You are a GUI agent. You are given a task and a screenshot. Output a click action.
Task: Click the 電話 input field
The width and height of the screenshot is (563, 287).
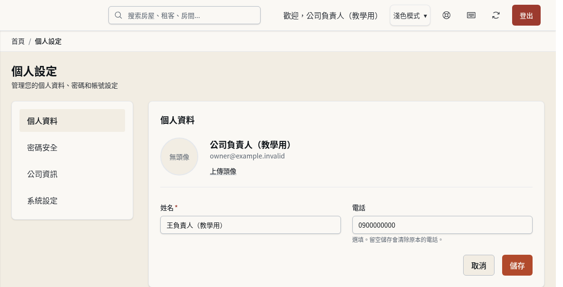(442, 225)
